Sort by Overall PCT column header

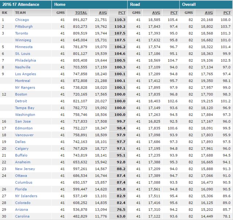click(x=227, y=13)
